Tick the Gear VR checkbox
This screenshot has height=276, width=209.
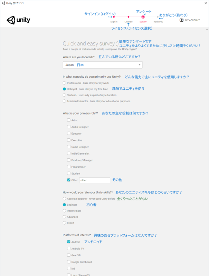[69, 255]
